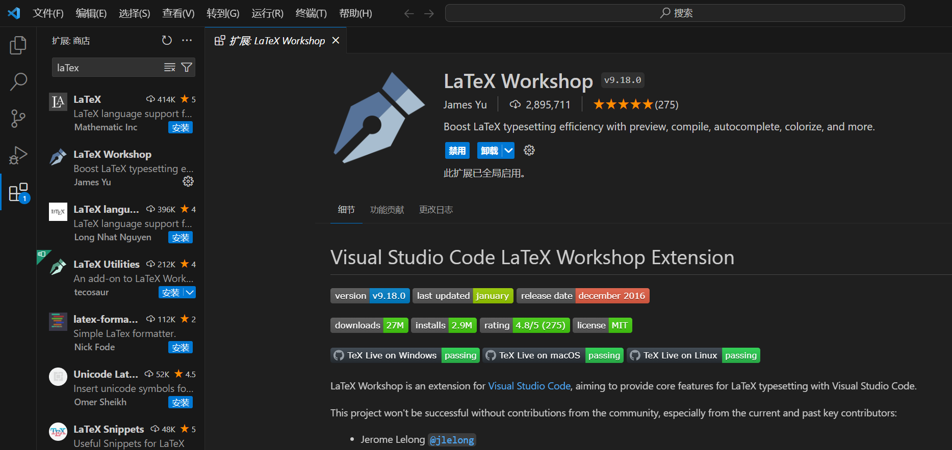
Task: Click the five-star rating (275)
Action: tap(636, 104)
